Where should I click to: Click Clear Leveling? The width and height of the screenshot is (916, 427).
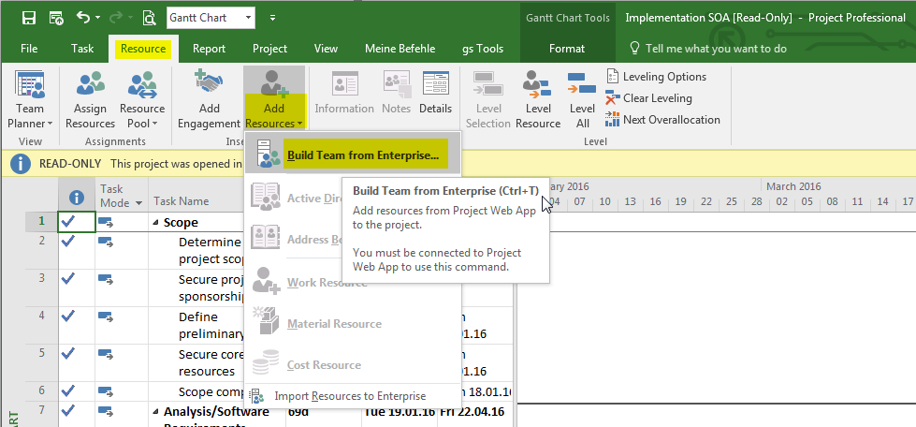[649, 98]
